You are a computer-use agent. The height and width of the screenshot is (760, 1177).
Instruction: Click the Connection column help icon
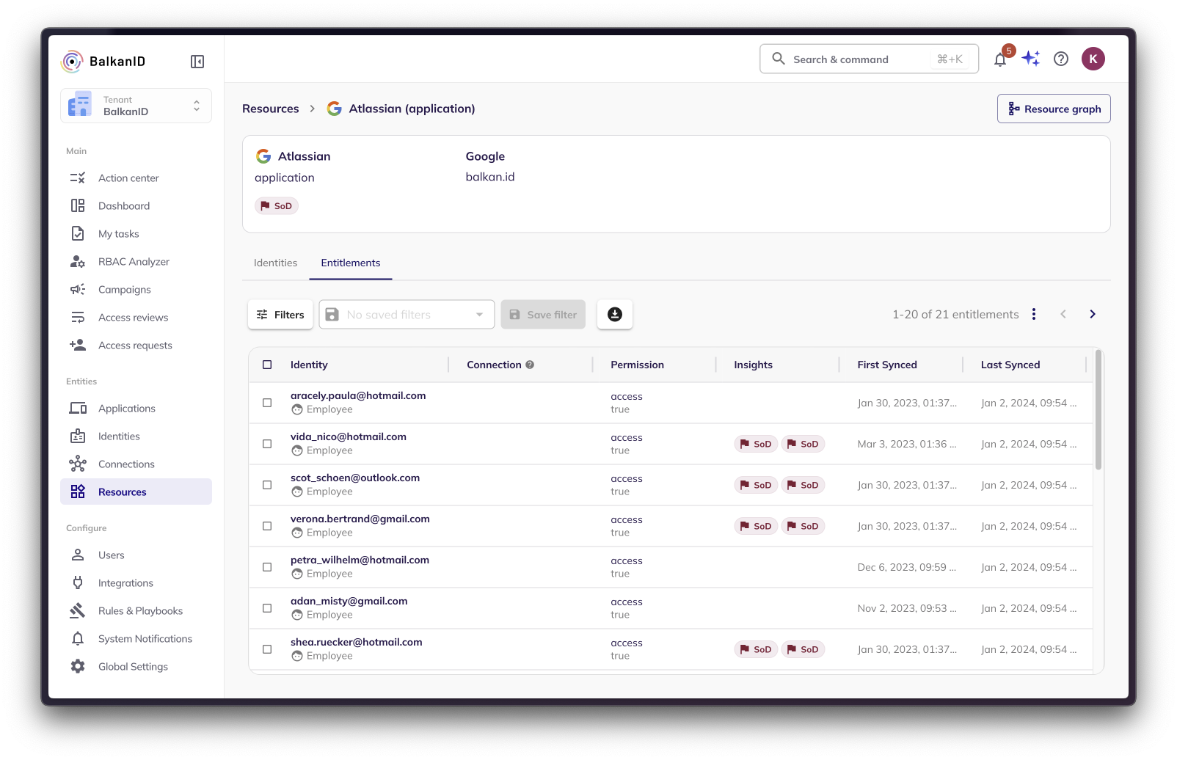coord(530,365)
